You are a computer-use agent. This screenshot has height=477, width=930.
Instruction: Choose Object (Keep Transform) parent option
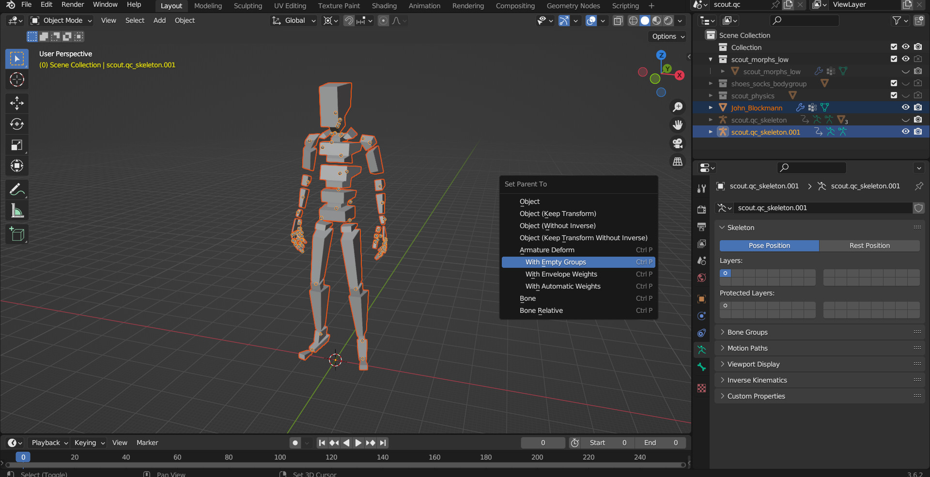(x=578, y=214)
